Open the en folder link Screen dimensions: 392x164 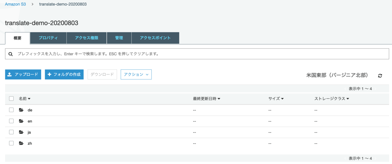30,121
